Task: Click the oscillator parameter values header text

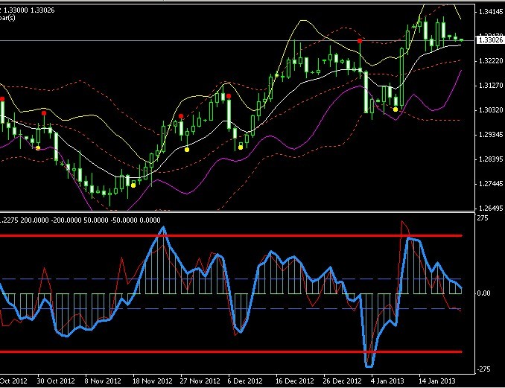Action: click(80, 220)
